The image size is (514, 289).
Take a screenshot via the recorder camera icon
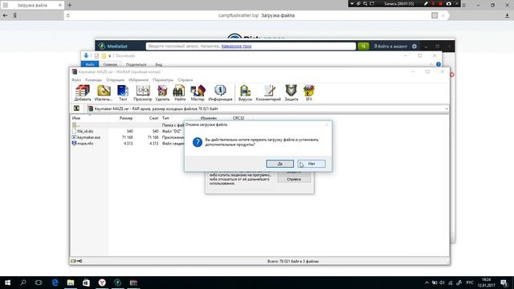(x=449, y=3)
